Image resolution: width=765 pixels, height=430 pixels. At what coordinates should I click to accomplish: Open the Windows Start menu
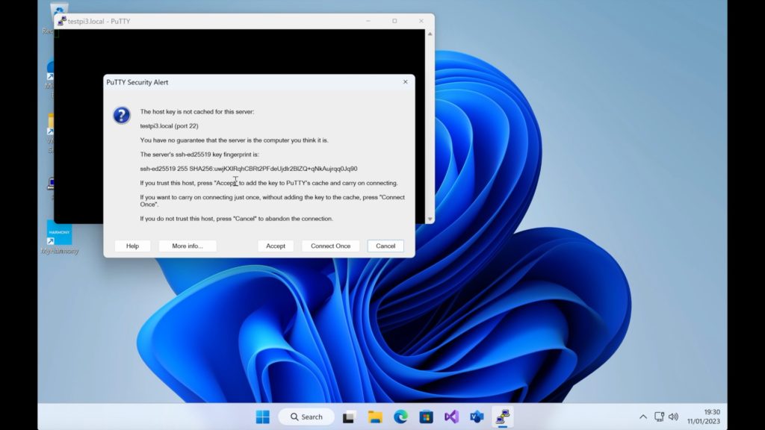point(262,417)
